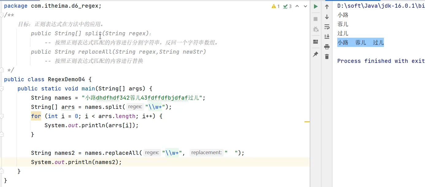Jump to previous highlighted problem using up chevron
This screenshot has width=425, height=187.
tap(297, 6)
